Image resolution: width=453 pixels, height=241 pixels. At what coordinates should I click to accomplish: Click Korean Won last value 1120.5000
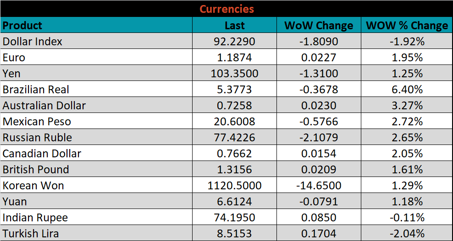point(234,186)
